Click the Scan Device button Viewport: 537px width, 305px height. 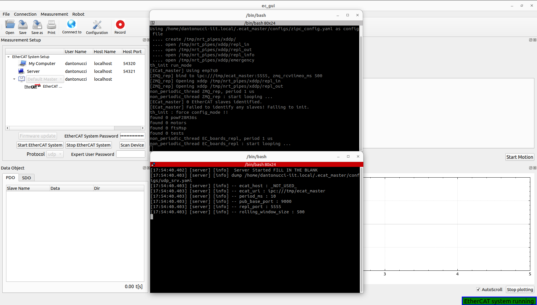[x=132, y=145]
